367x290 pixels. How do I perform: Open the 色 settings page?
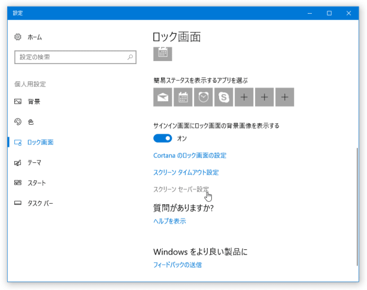[x=31, y=122]
